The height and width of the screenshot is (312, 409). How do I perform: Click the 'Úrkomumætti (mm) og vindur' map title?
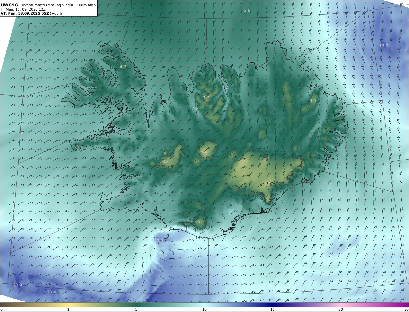coord(58,5)
